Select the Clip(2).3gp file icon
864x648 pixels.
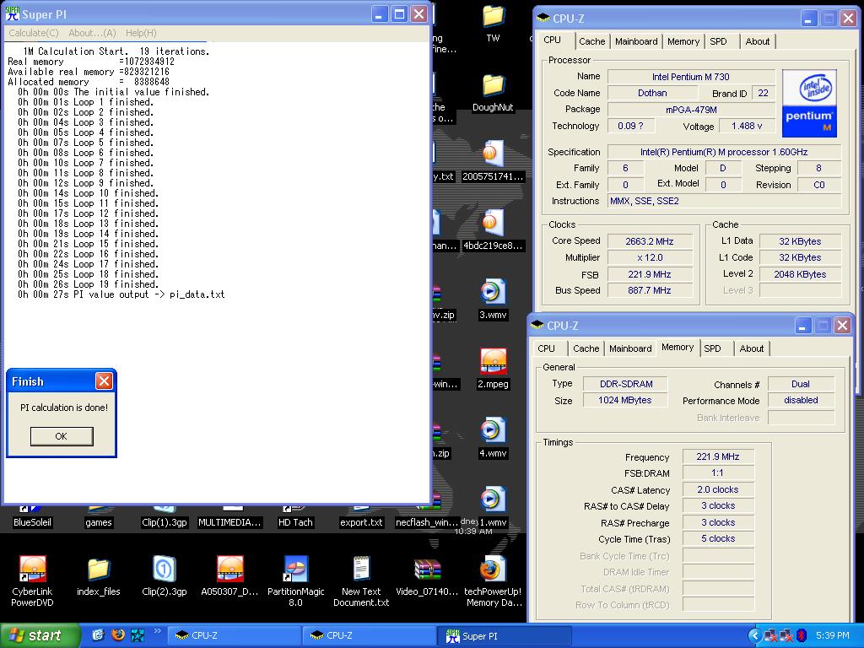pyautogui.click(x=165, y=569)
